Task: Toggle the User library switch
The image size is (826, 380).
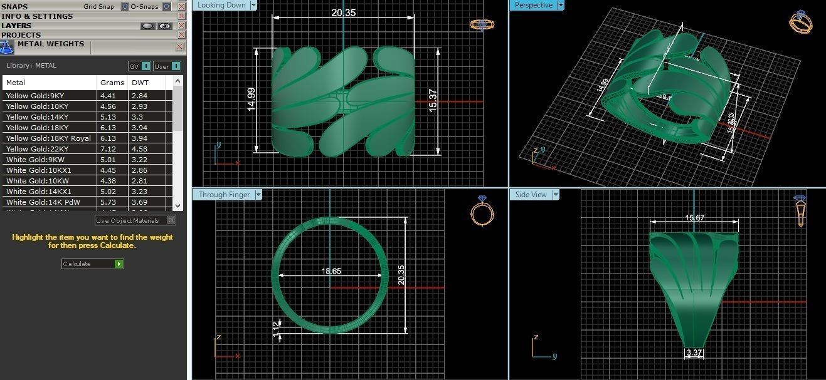Action: 167,66
